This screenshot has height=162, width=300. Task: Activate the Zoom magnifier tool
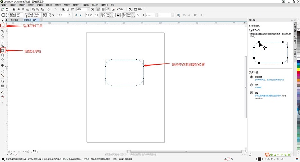tap(3, 35)
